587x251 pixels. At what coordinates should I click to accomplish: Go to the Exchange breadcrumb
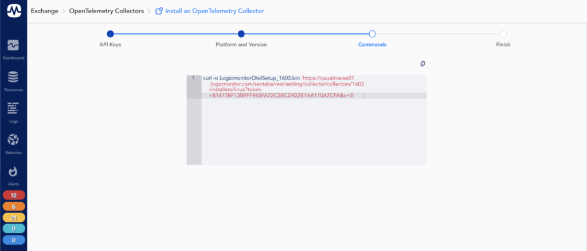(45, 11)
